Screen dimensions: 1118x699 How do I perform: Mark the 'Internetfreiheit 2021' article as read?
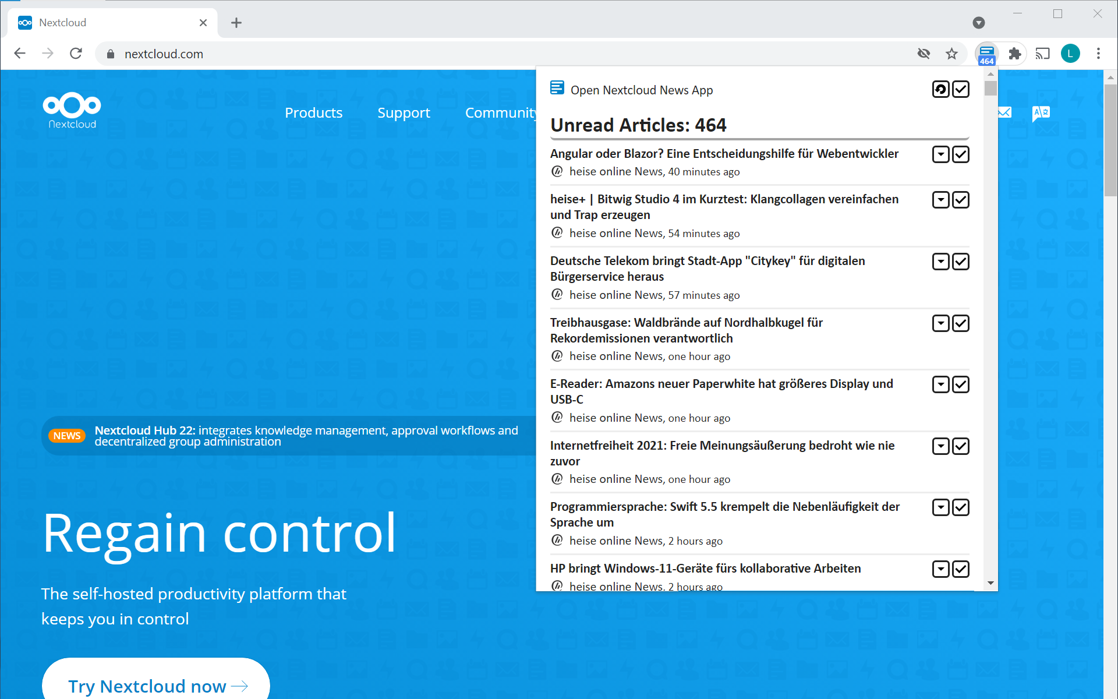[x=961, y=446]
